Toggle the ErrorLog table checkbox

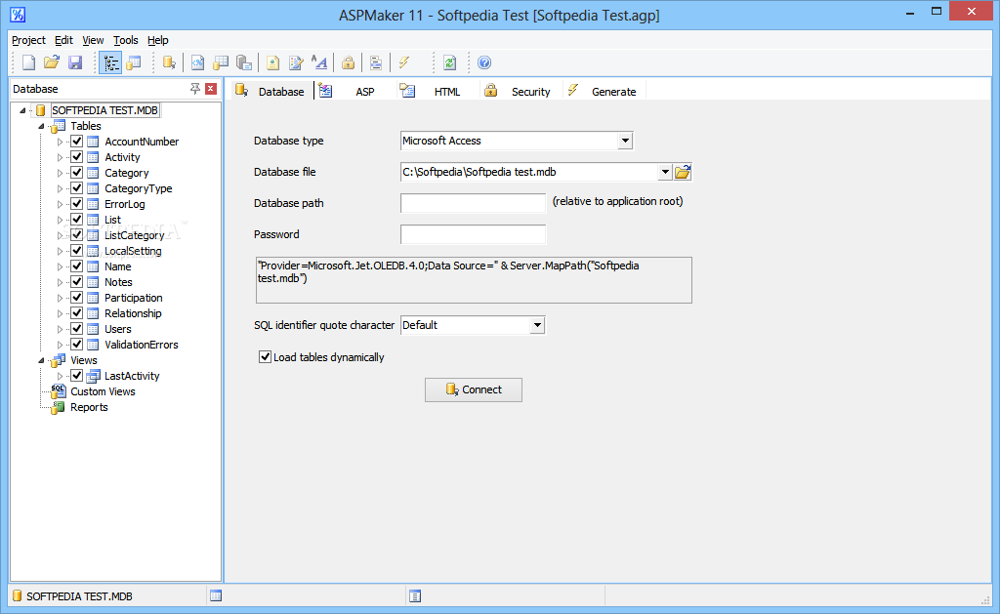point(76,203)
